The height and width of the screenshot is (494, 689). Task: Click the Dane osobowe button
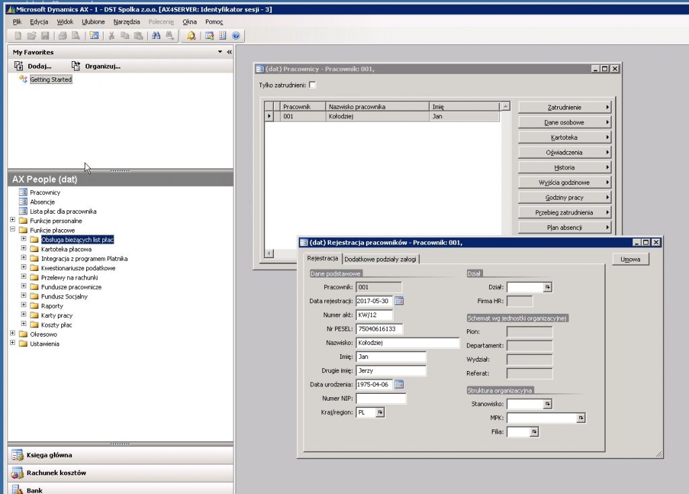565,122
